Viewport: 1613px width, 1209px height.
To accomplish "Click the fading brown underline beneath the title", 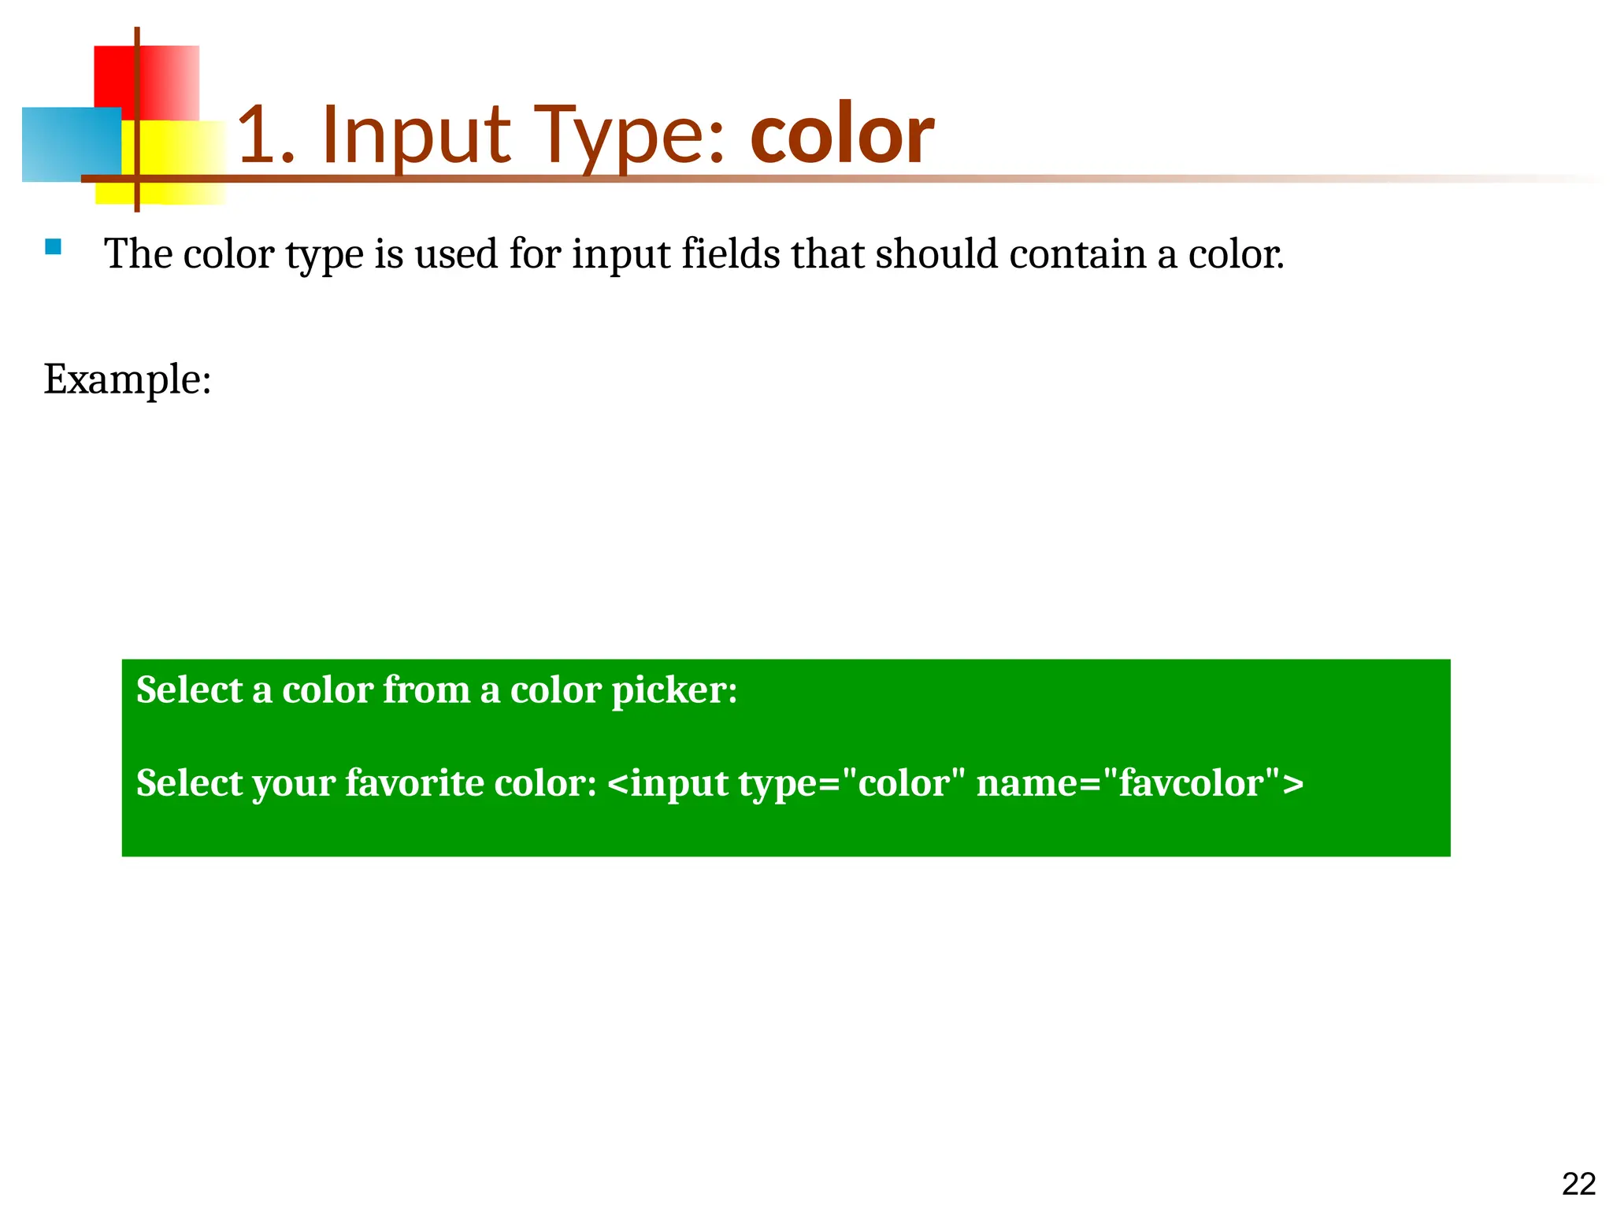I will click(843, 179).
